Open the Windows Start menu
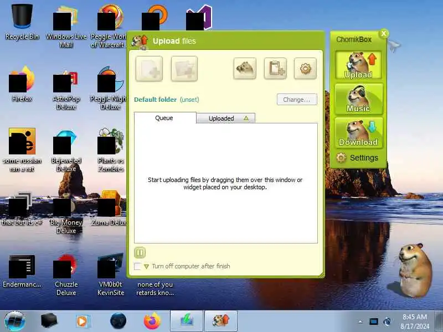Viewport: 443px width, 332px height. click(15, 321)
